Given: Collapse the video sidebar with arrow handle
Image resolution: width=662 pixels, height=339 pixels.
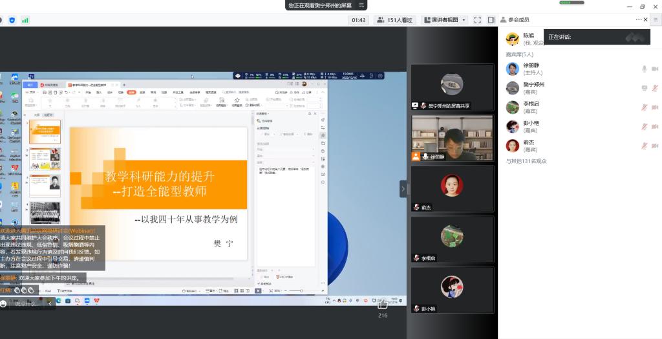Looking at the screenshot, I should click(403, 189).
